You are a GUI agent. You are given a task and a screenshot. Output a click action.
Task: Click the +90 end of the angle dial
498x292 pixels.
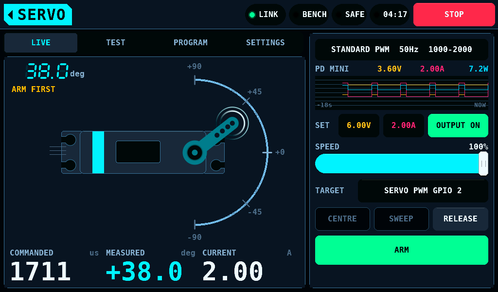[195, 66]
